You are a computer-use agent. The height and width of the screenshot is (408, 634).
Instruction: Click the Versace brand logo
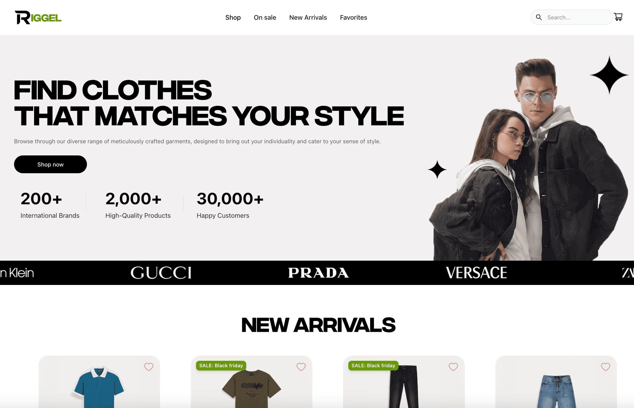tap(476, 273)
